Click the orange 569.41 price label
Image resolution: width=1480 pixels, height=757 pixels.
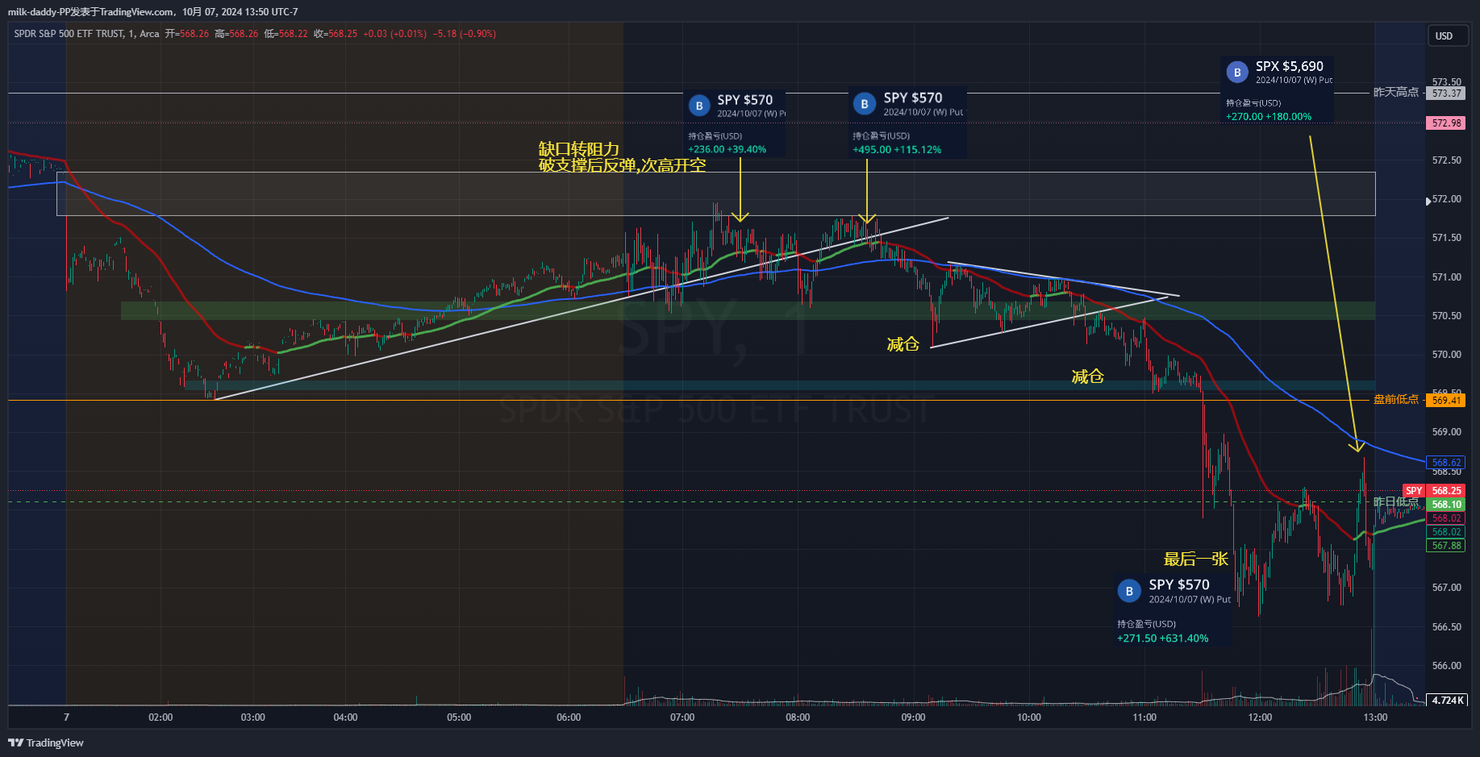coord(1446,401)
